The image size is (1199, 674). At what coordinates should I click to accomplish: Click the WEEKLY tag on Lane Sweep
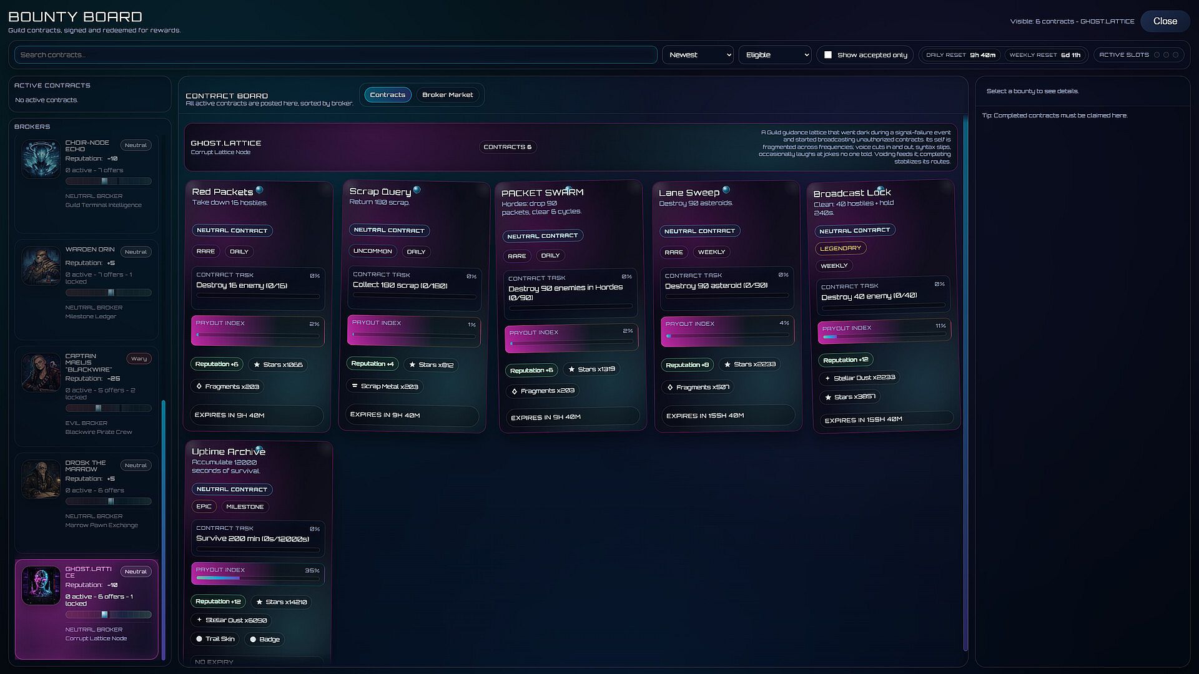(711, 252)
